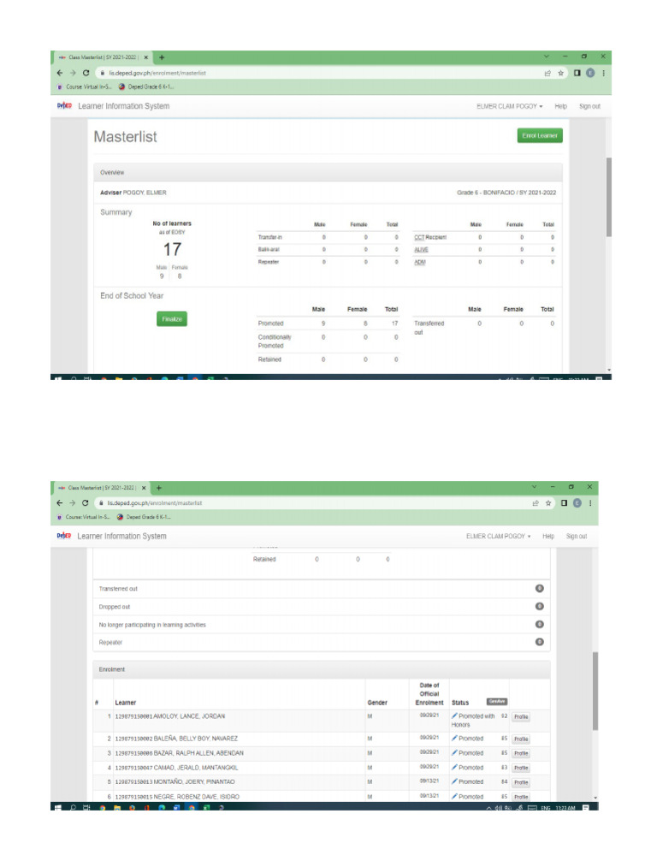Edit status pencil for AMOLOY, LANCE

454,716
